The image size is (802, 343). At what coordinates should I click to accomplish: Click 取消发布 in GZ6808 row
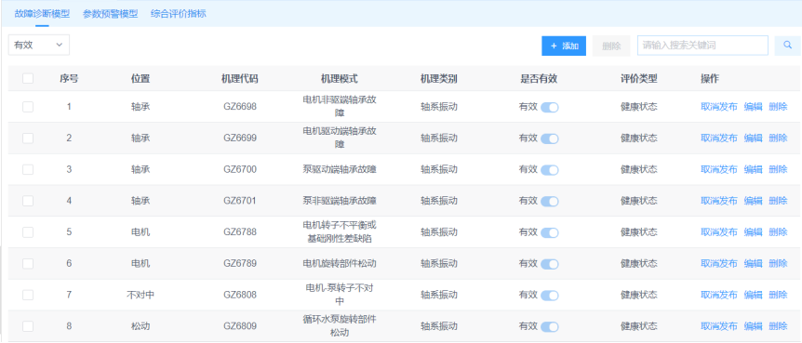click(x=718, y=295)
